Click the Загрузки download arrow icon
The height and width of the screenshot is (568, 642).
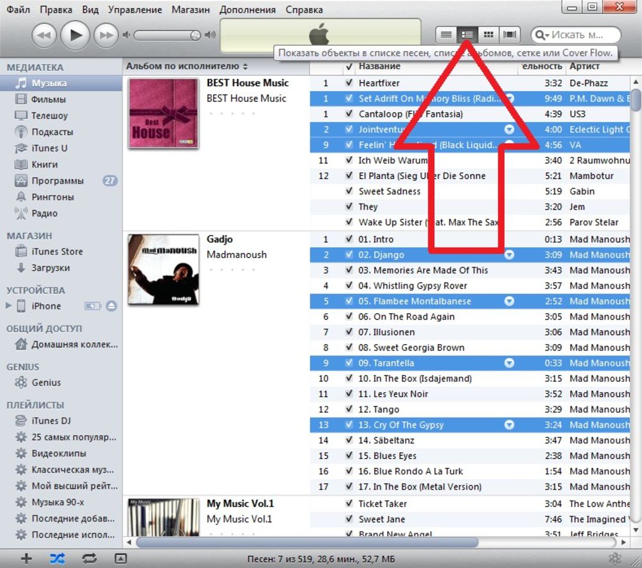point(21,268)
